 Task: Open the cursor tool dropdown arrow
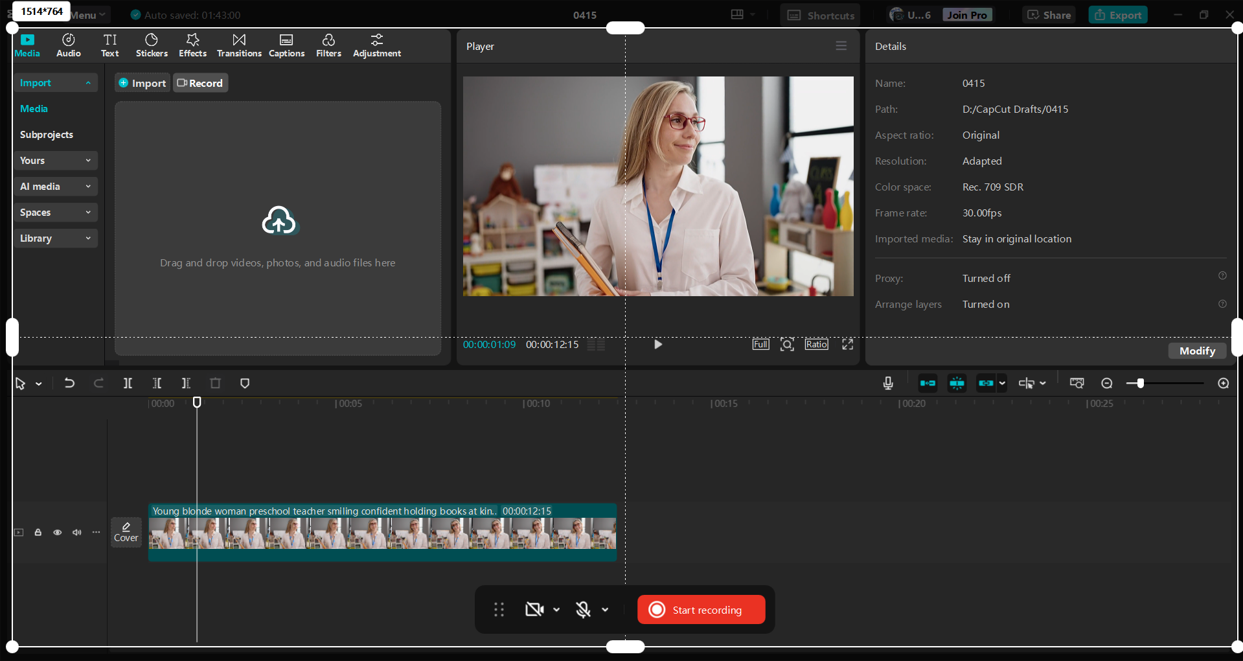click(38, 383)
